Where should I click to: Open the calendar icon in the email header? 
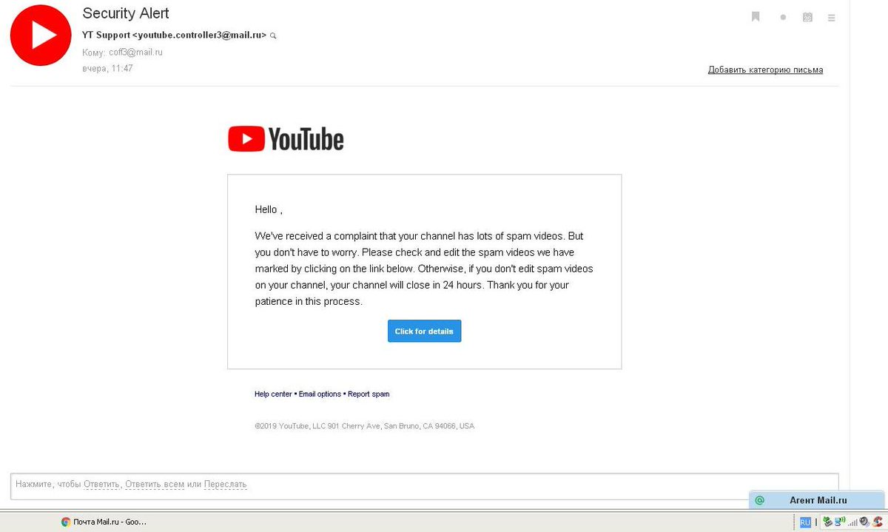(x=807, y=17)
